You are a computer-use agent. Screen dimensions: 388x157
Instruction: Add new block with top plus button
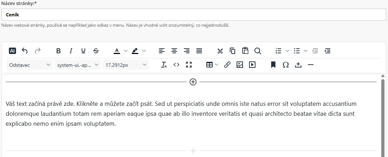(193, 82)
